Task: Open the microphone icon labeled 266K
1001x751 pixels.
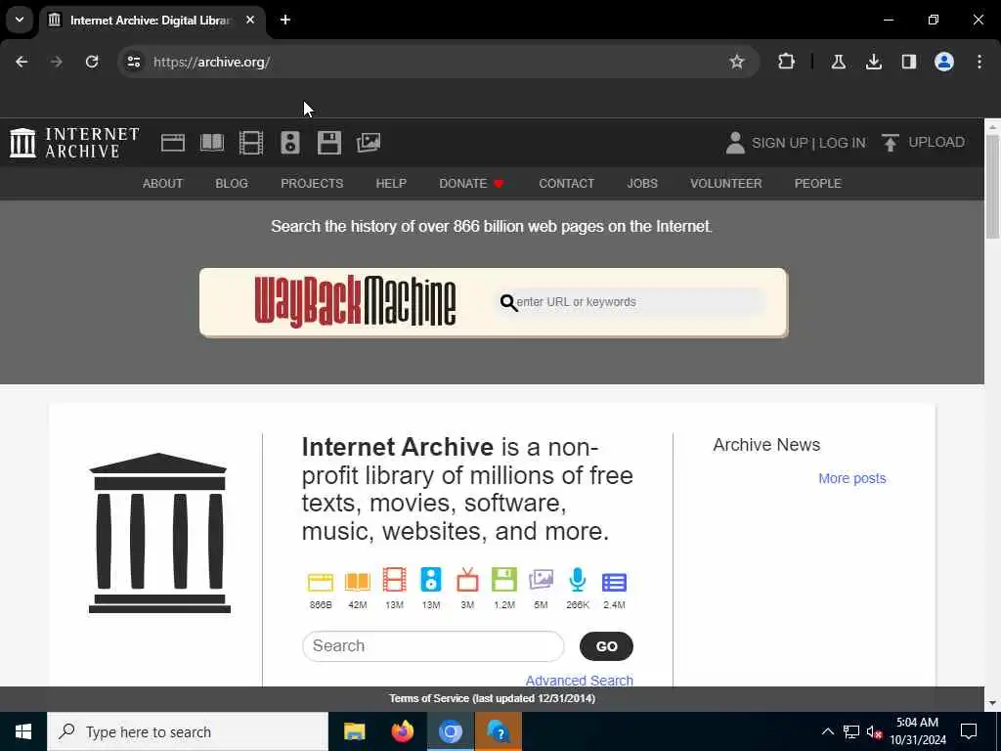Action: pyautogui.click(x=578, y=580)
